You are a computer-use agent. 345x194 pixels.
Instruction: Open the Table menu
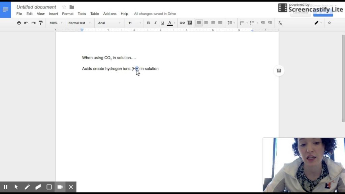click(94, 14)
